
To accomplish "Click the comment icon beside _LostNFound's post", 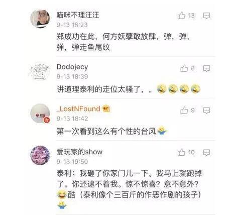I will click(206, 111).
